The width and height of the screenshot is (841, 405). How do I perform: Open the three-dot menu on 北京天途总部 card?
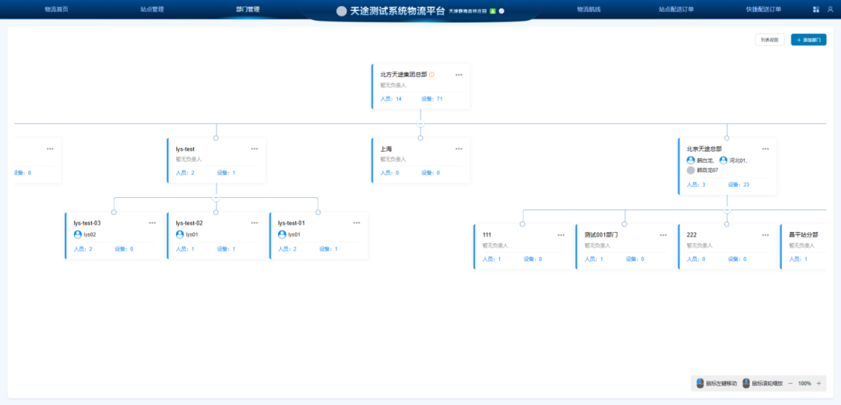(x=765, y=149)
